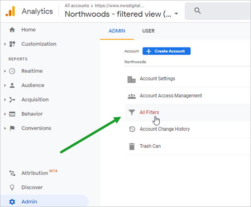Click the search magnifier icon
The width and height of the screenshot is (251, 207).
198,11
